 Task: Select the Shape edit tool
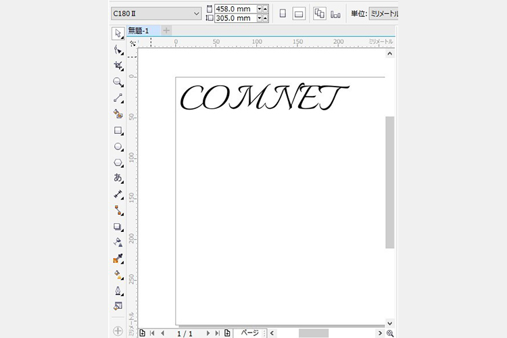[118, 50]
